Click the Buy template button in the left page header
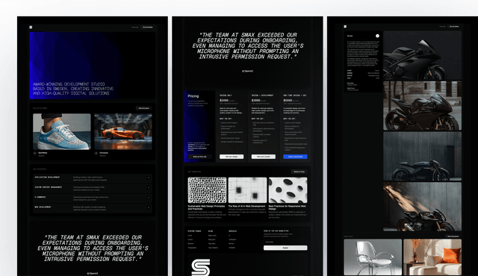This screenshot has width=478, height=276. pyautogui.click(x=148, y=27)
